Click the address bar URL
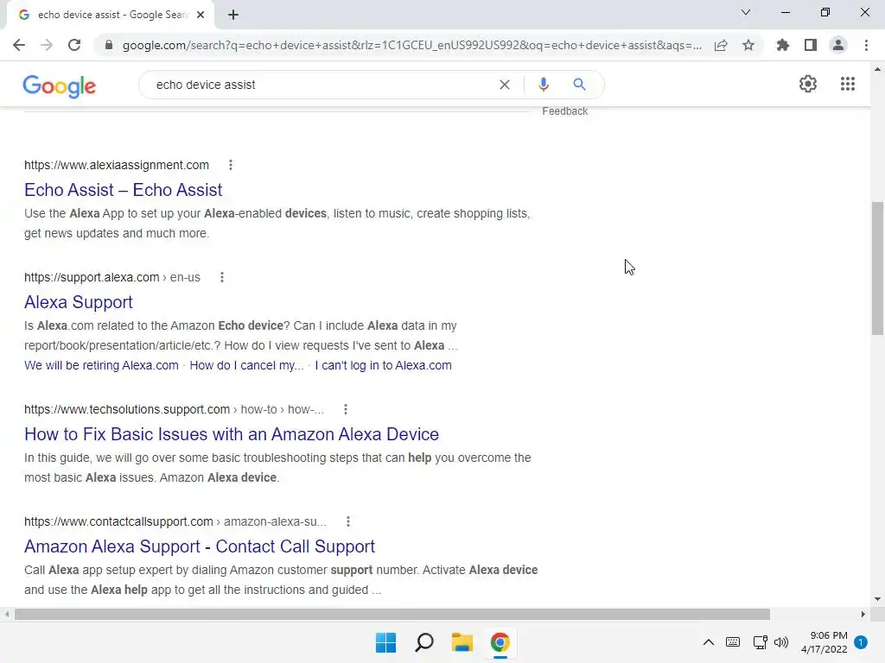885x663 pixels. click(x=412, y=45)
